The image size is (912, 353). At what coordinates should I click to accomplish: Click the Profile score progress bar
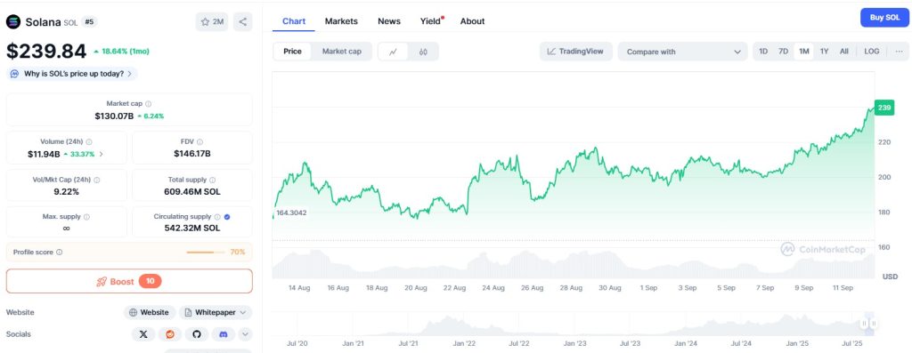coord(207,252)
